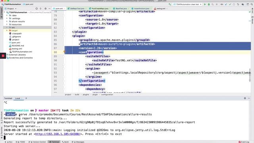Expand the .settings folder

[7, 19]
